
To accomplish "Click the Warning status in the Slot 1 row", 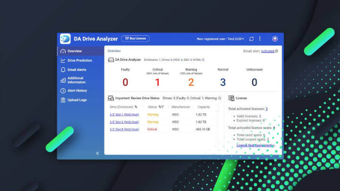I will click(153, 115).
